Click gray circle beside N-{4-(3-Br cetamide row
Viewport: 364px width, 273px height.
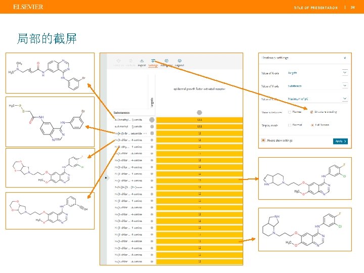[152, 133]
